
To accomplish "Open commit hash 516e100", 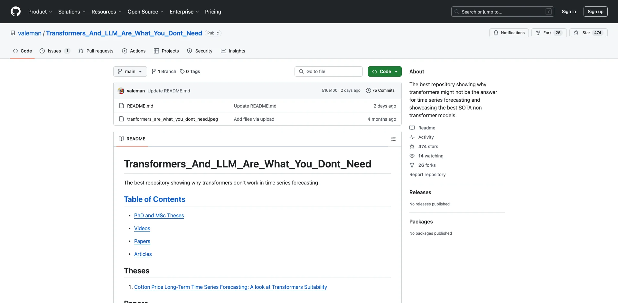I will click(x=329, y=90).
